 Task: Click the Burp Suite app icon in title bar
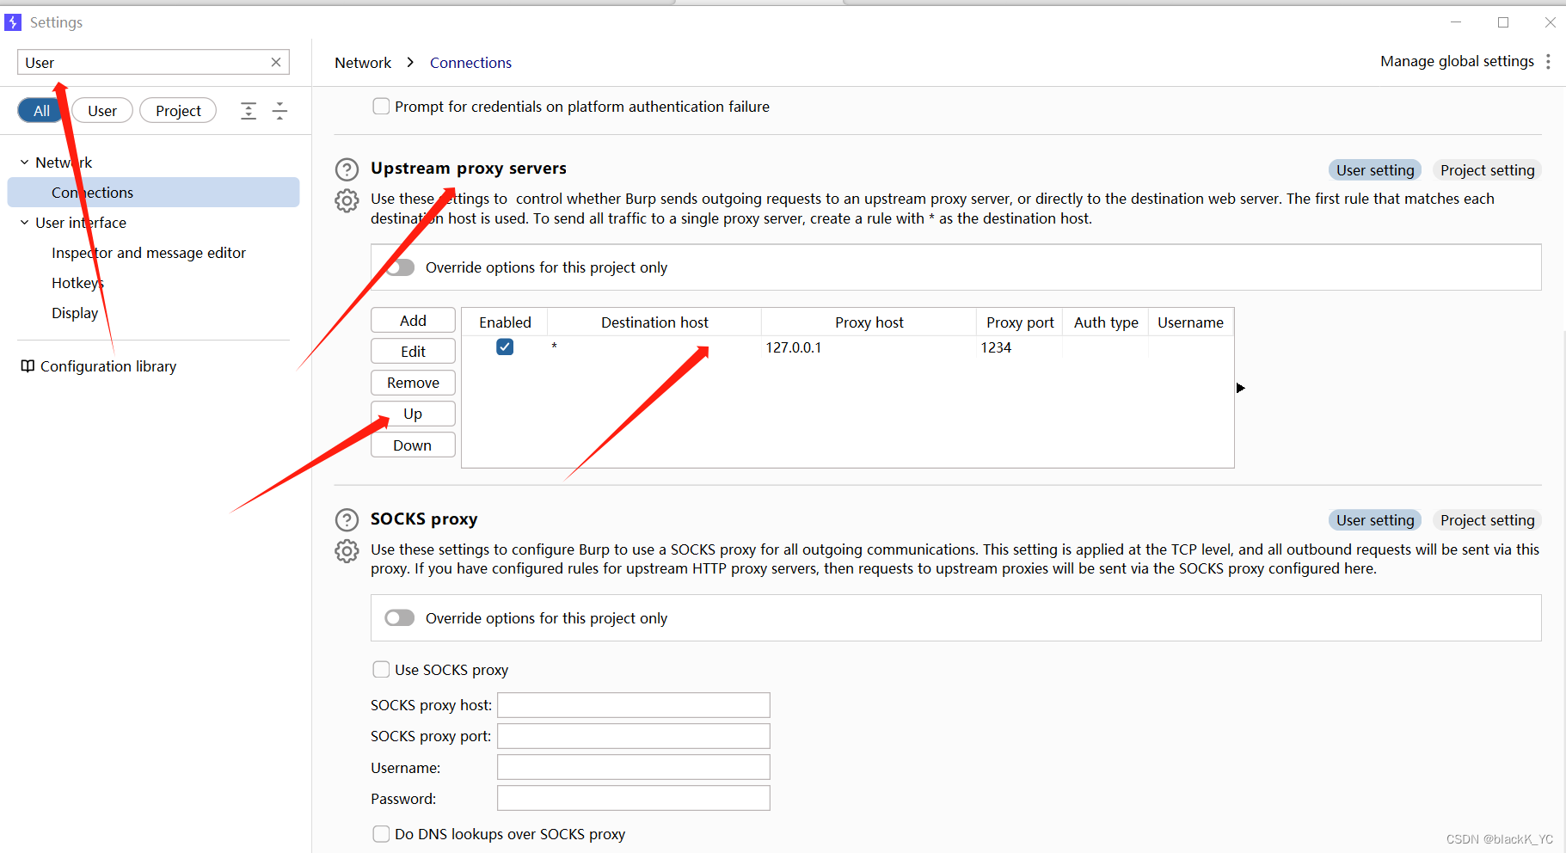(x=13, y=22)
